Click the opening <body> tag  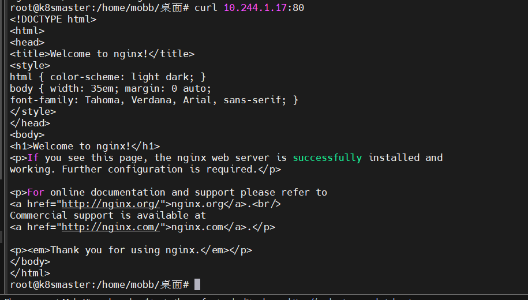click(x=27, y=134)
